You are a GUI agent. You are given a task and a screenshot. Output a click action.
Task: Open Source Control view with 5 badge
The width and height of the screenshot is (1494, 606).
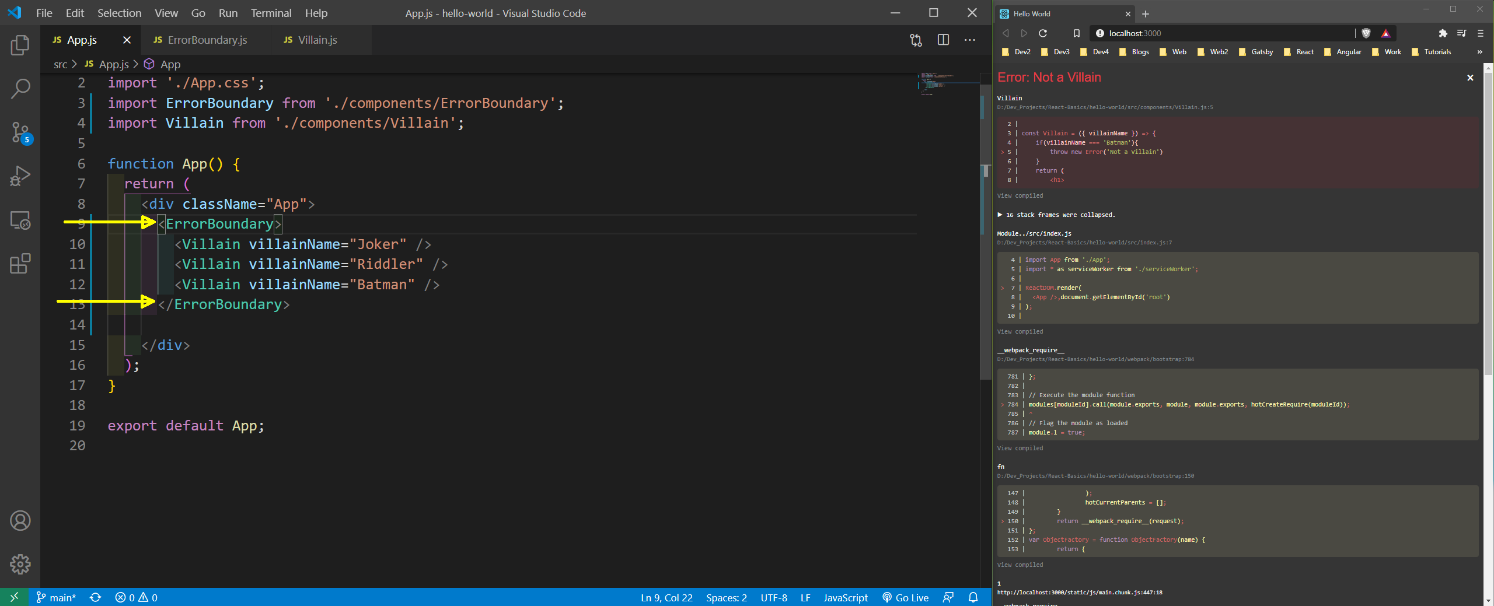20,132
